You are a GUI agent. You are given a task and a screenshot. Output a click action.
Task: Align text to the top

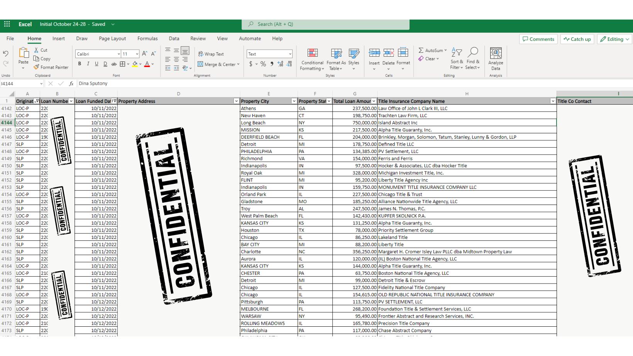(168, 50)
